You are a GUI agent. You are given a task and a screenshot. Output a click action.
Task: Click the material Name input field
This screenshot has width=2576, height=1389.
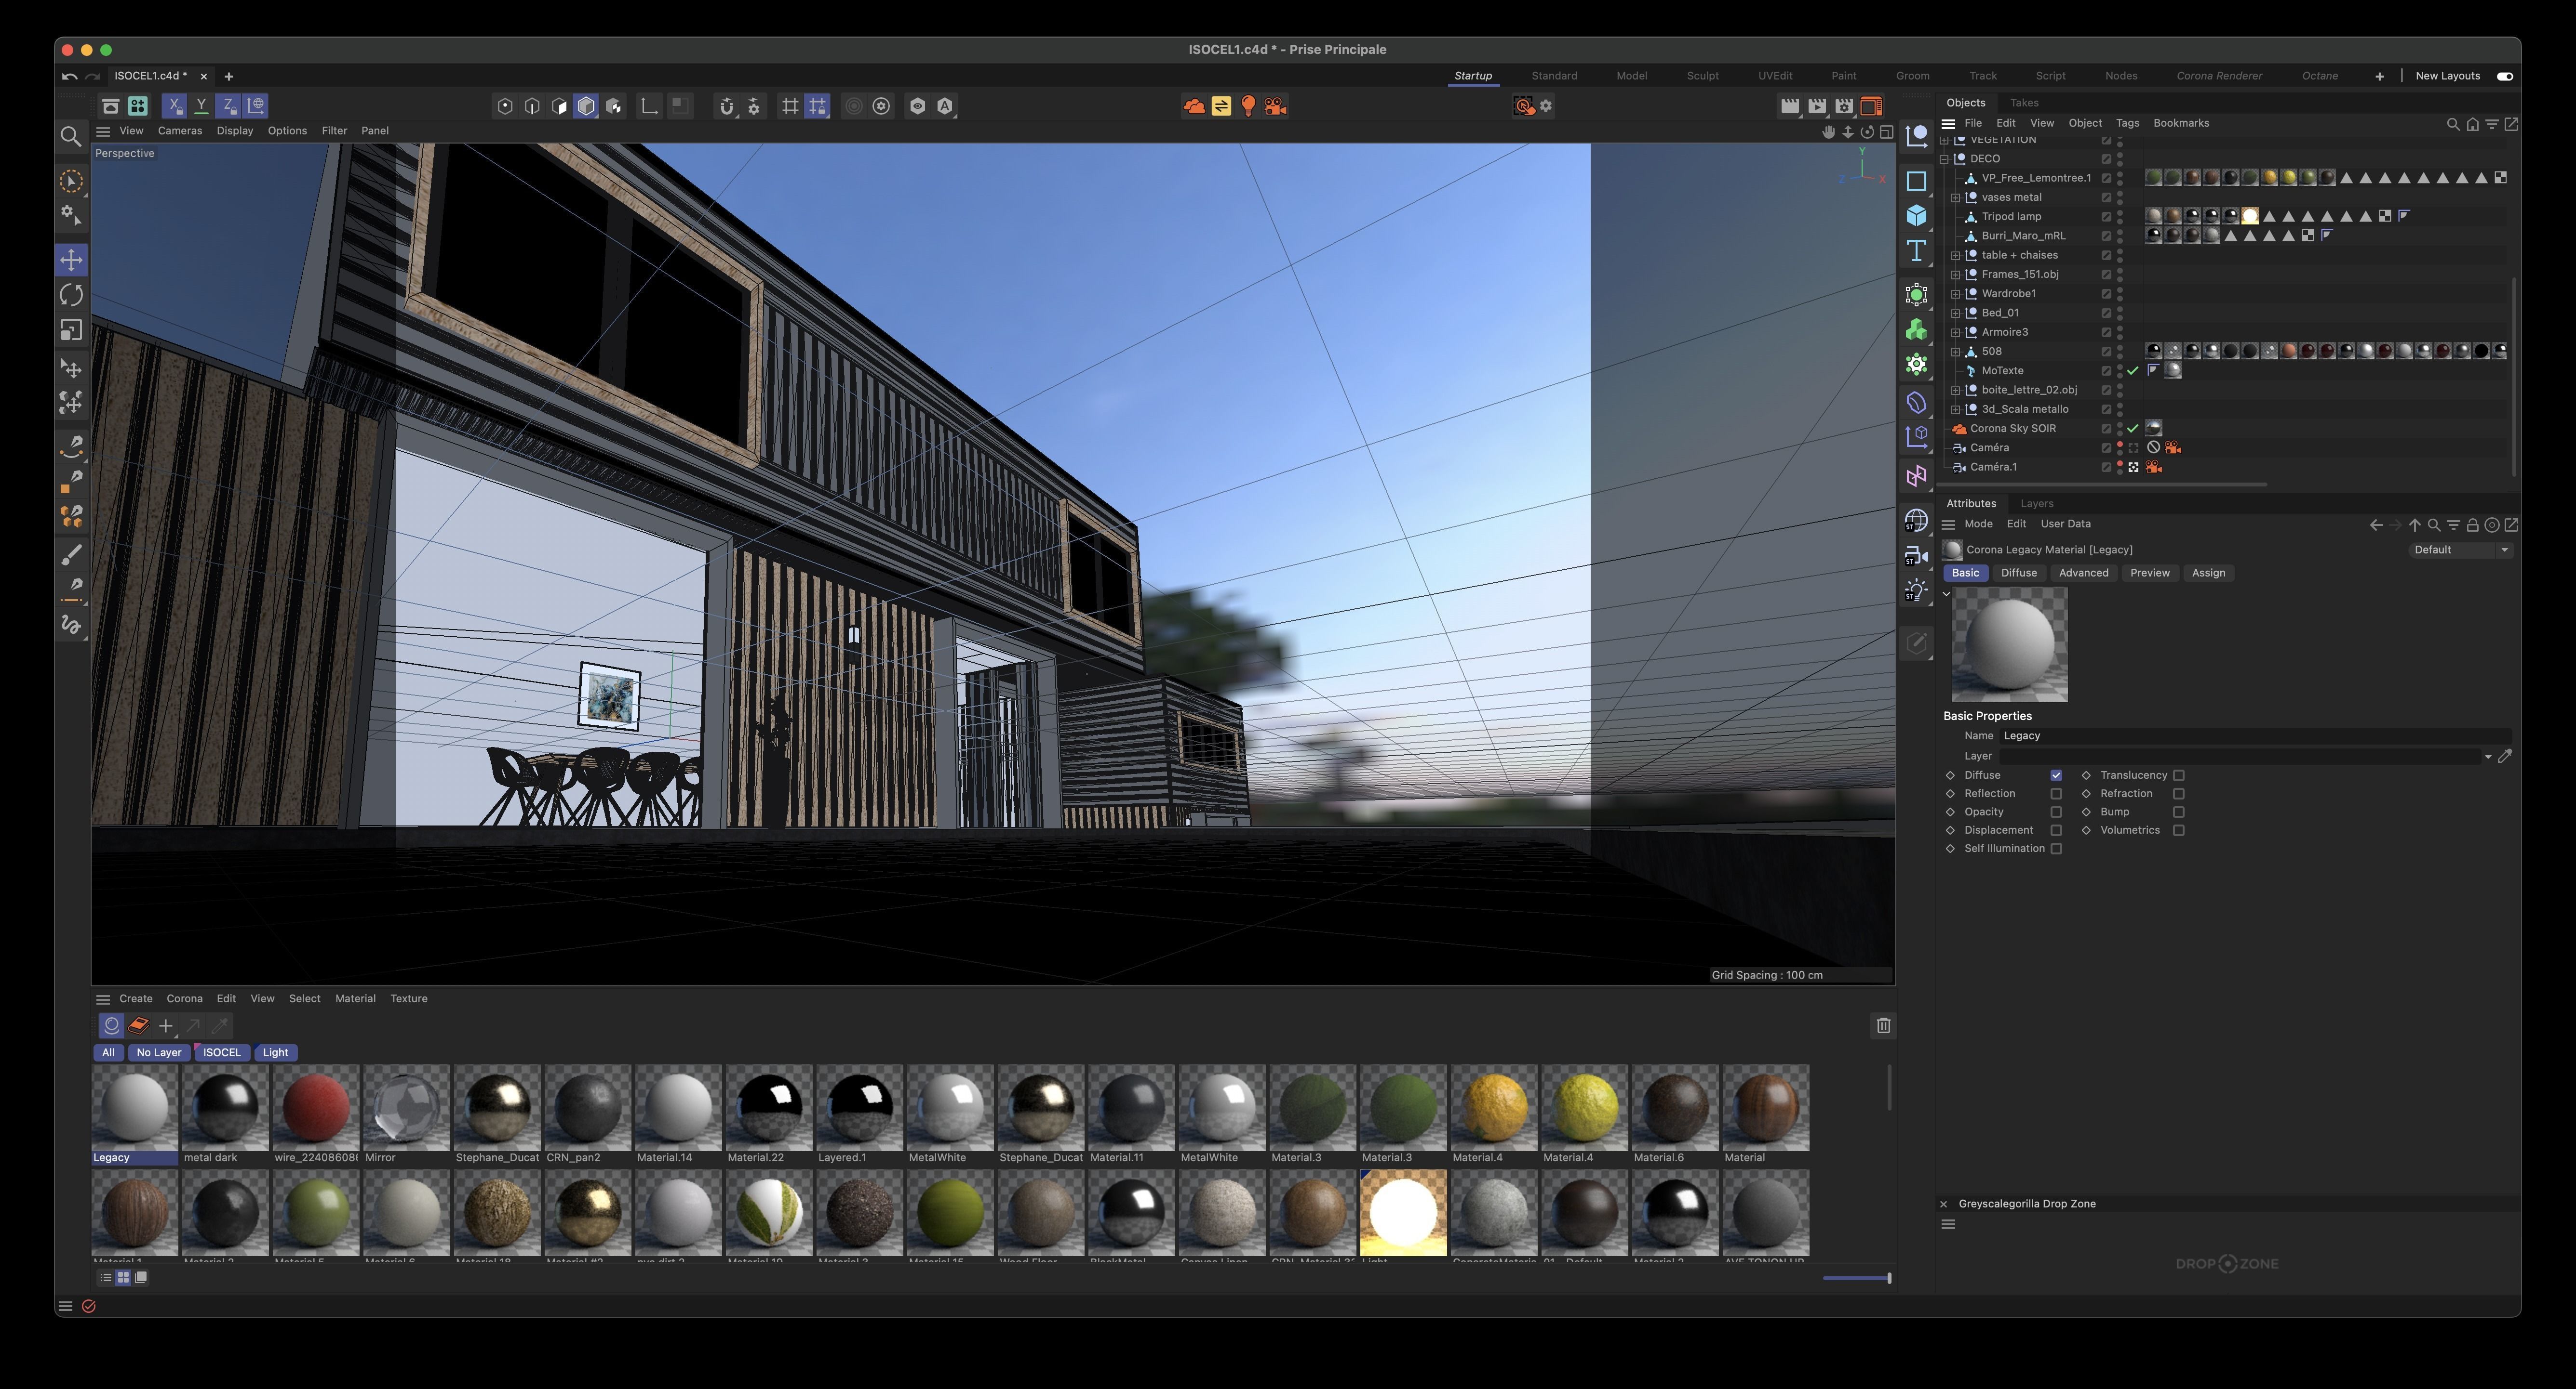2255,735
